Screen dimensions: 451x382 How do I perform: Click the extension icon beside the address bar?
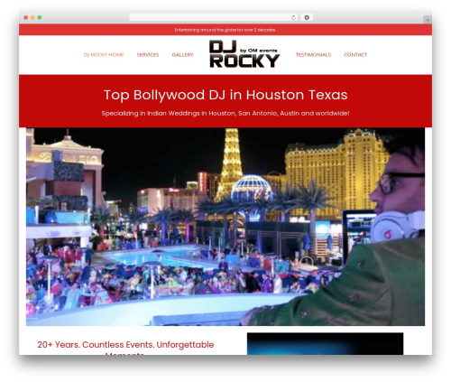307,18
